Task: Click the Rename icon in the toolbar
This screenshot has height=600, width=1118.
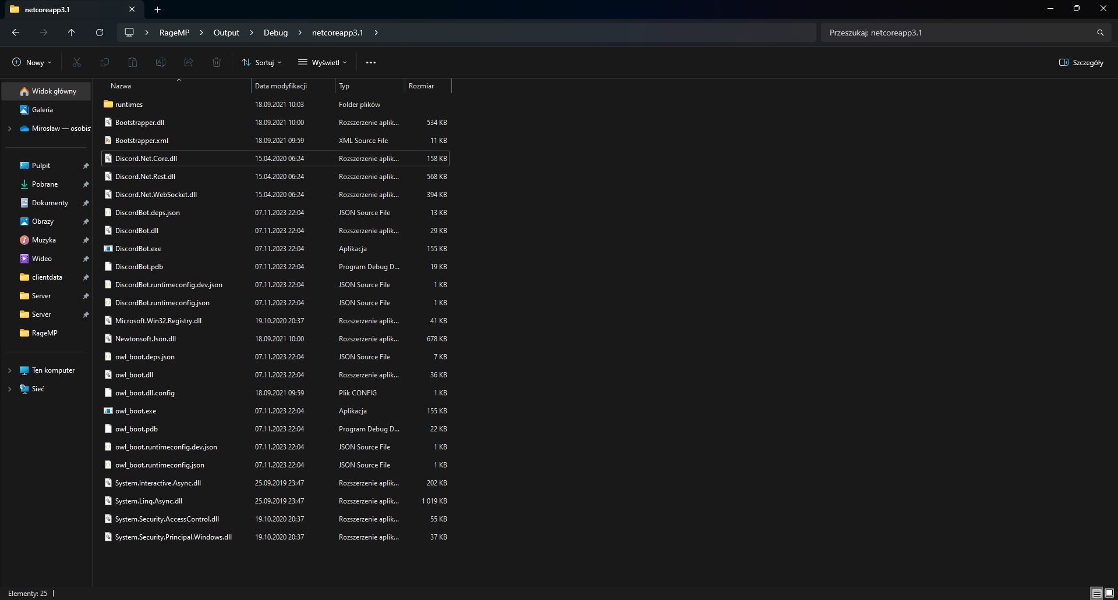Action: tap(160, 62)
